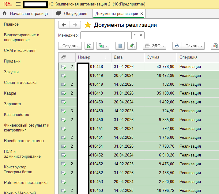Switch to the Обсуждения tab
This screenshot has height=194, width=219.
[x=73, y=14]
